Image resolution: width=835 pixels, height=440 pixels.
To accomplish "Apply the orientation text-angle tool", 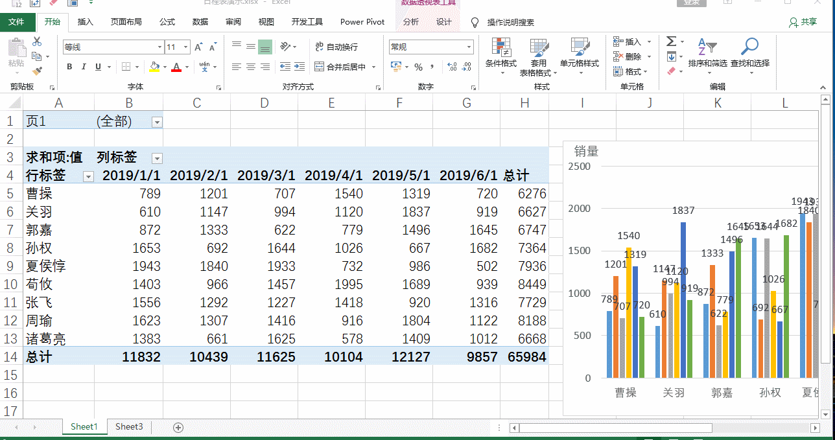I will click(286, 47).
